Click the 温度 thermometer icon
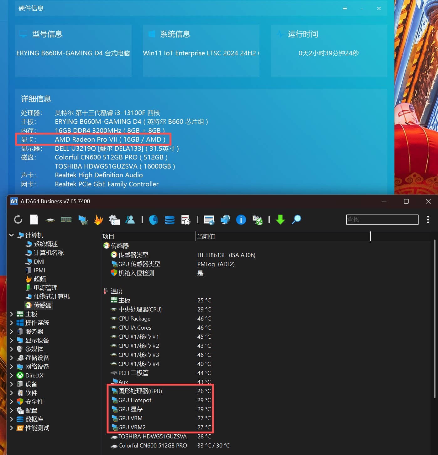This screenshot has height=455, width=438. [x=106, y=291]
